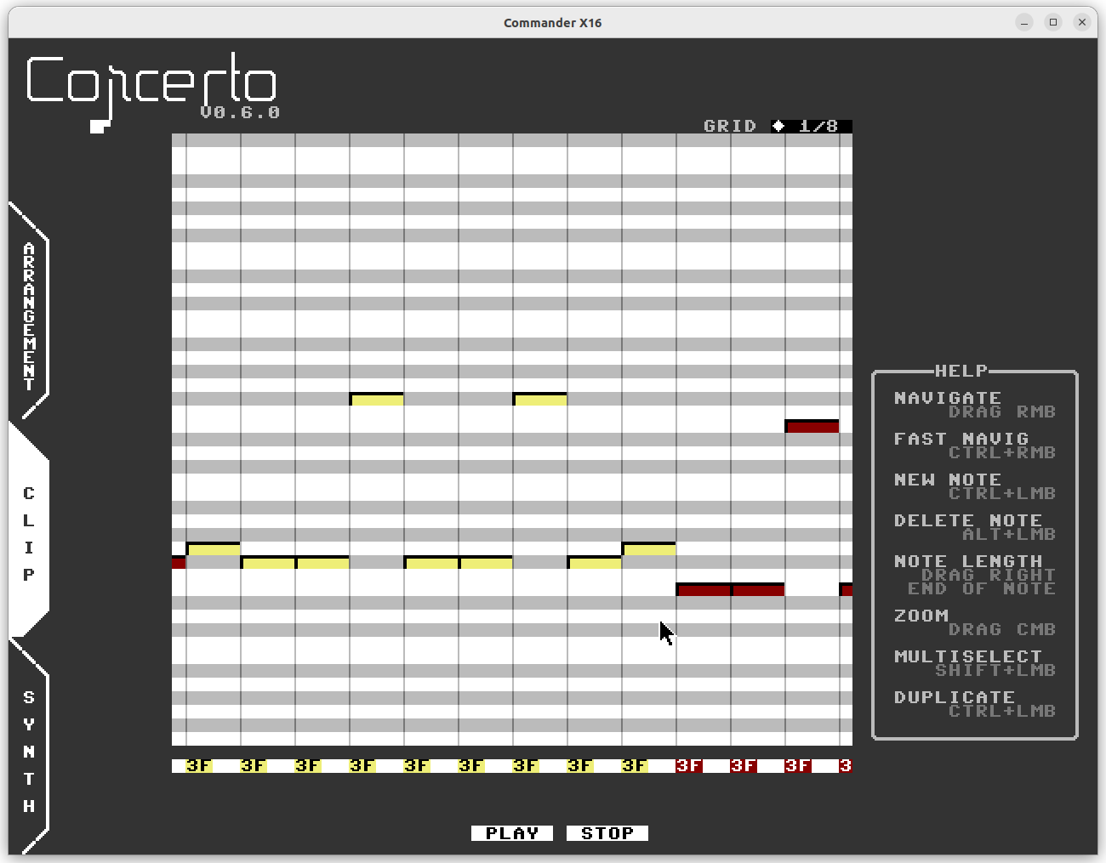Open the Arrangement tab
This screenshot has width=1106, height=863.
(x=29, y=315)
